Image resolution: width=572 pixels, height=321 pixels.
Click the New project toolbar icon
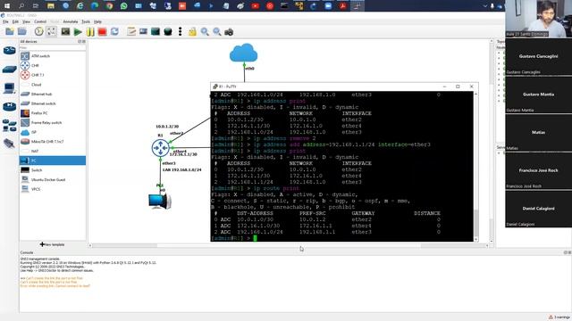pyautogui.click(x=10, y=32)
